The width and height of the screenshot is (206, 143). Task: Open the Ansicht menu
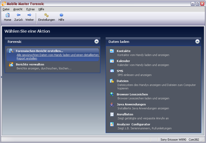[x=18, y=9]
